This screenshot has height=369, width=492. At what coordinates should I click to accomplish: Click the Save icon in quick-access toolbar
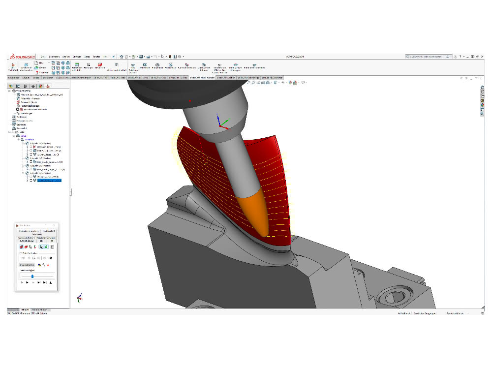141,57
